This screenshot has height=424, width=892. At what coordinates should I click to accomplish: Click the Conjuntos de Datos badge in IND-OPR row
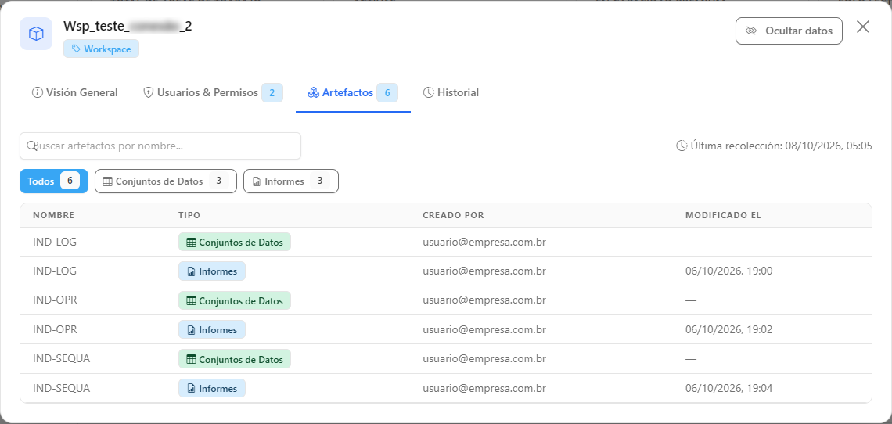235,300
